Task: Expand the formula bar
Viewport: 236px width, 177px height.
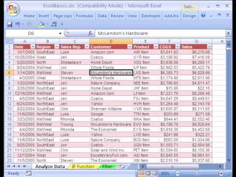Action: (x=229, y=33)
